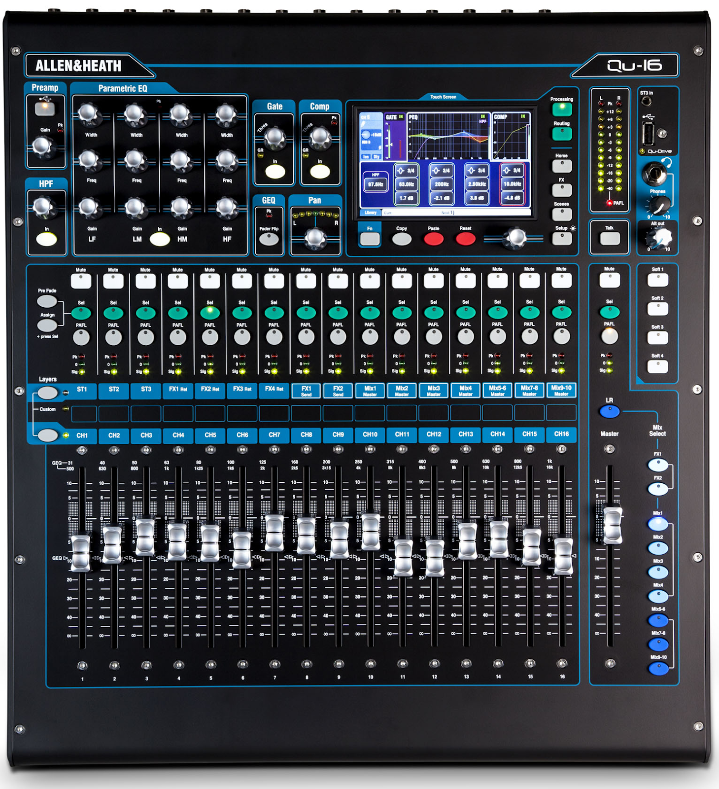
Task: Push the GEQ Fader Flip button
Action: click(269, 239)
